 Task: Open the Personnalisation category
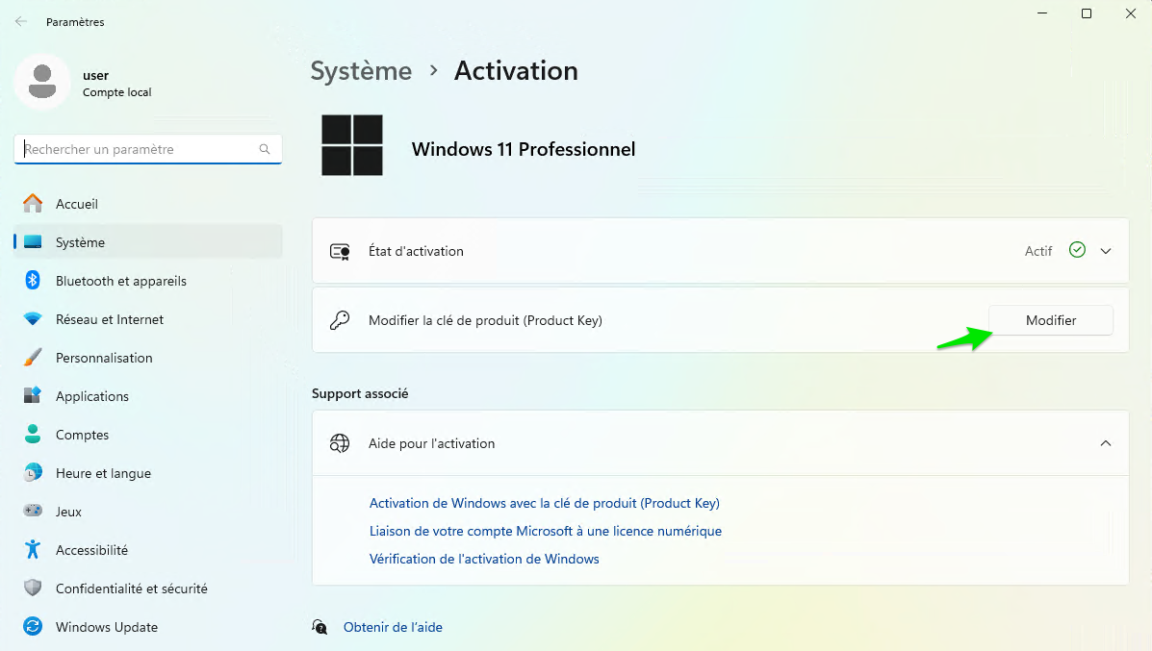(x=147, y=358)
